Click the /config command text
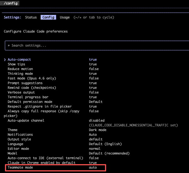The width and height of the screenshot is (189, 173). point(11,3)
